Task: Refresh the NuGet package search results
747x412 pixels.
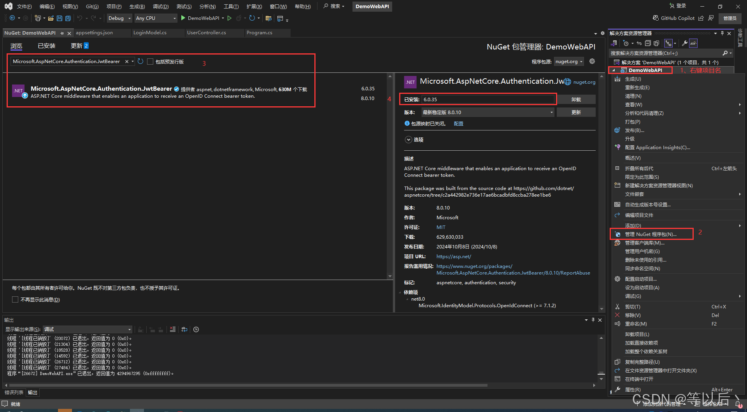Action: click(x=140, y=61)
